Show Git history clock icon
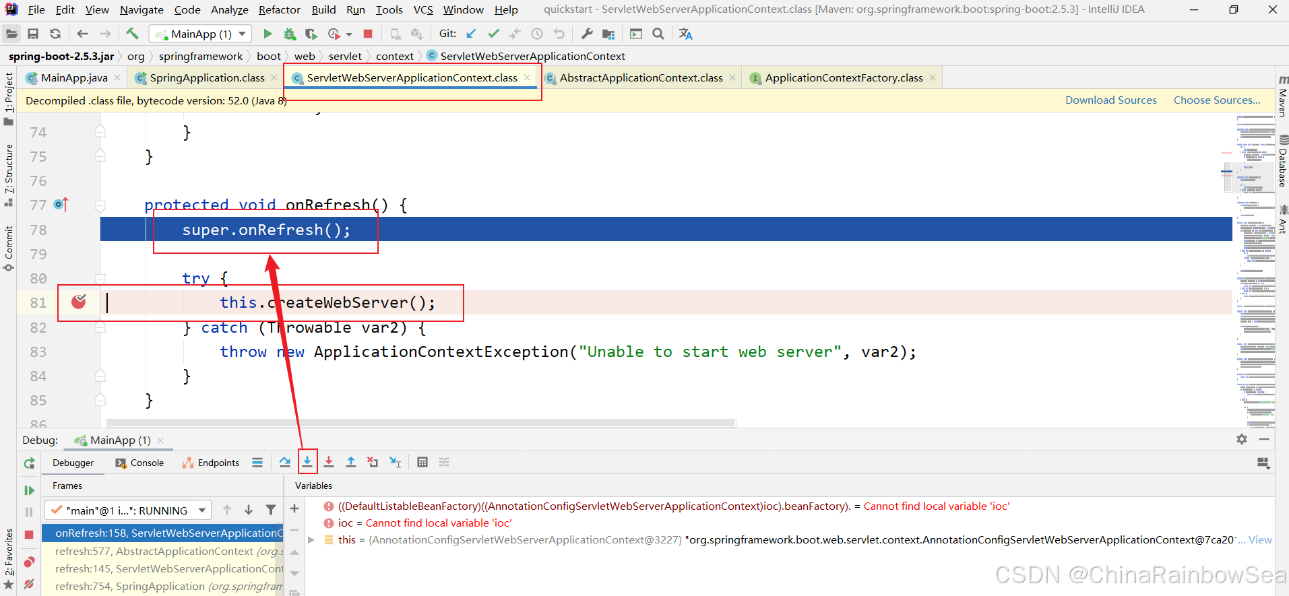Image resolution: width=1289 pixels, height=596 pixels. tap(537, 34)
